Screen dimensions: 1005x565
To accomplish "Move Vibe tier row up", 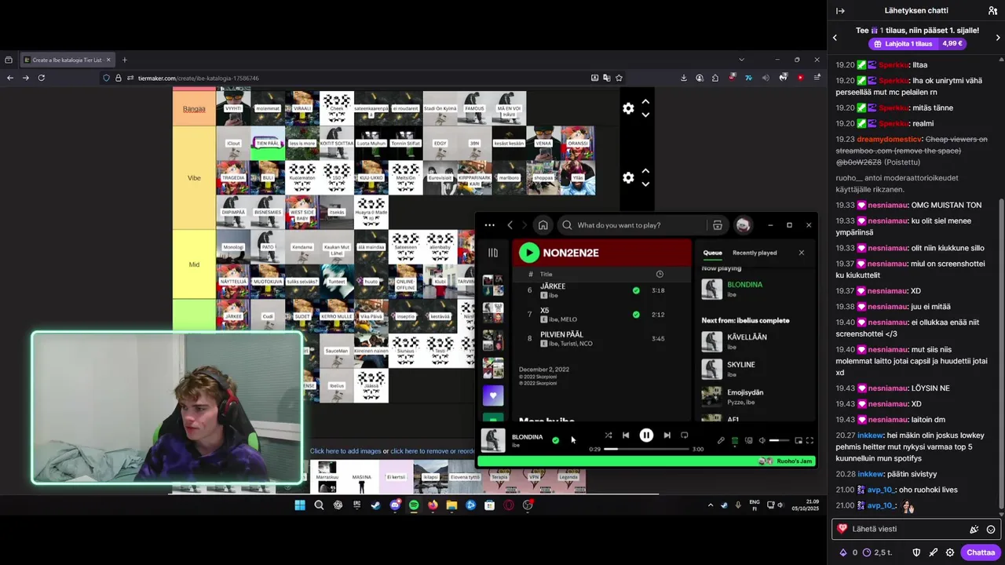I will 645,170.
